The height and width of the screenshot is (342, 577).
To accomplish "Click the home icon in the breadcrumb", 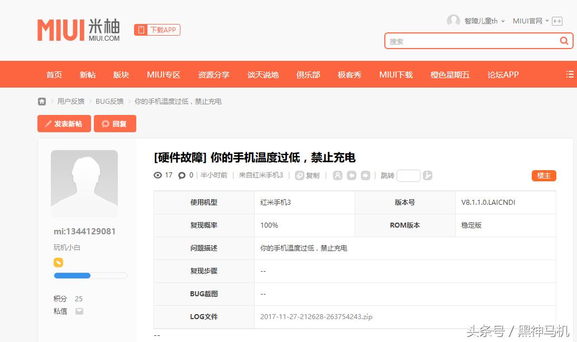I will (42, 101).
